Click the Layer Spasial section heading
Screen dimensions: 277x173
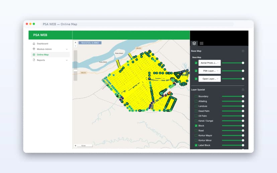pos(198,90)
